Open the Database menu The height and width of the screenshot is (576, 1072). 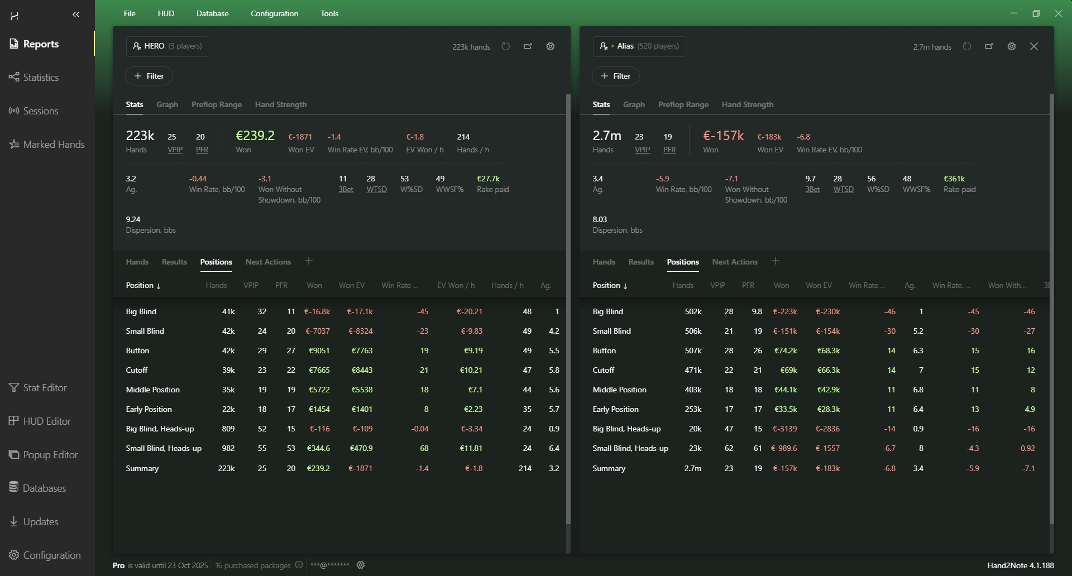coord(212,13)
